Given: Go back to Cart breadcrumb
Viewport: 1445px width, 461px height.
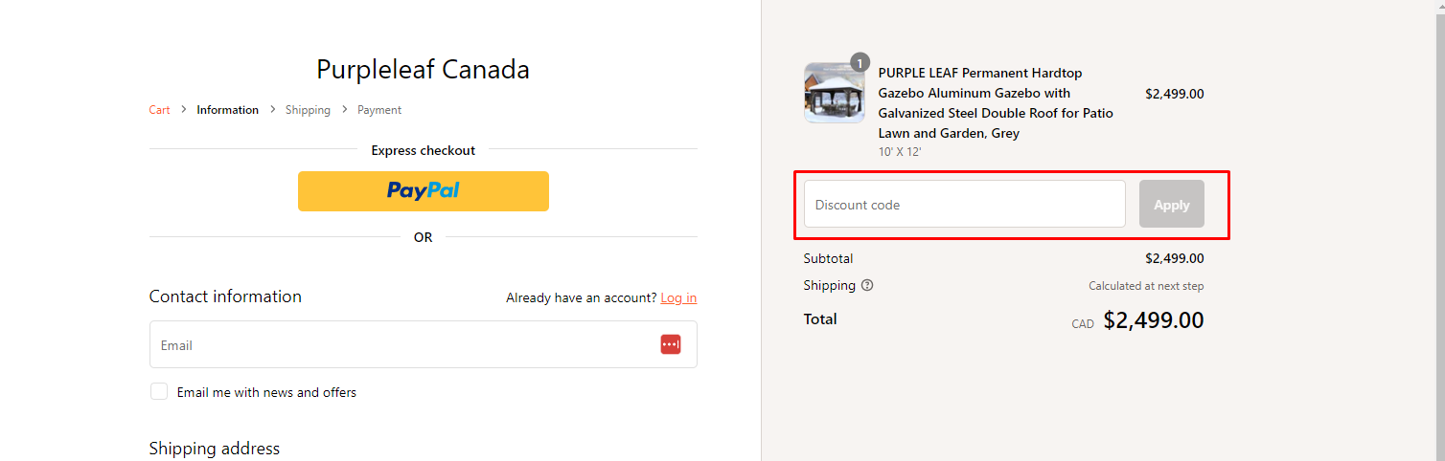Looking at the screenshot, I should (x=159, y=110).
